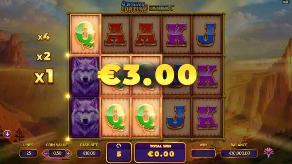The width and height of the screenshot is (292, 164).
Task: Click the purple plus menu button
Action: click(x=7, y=134)
